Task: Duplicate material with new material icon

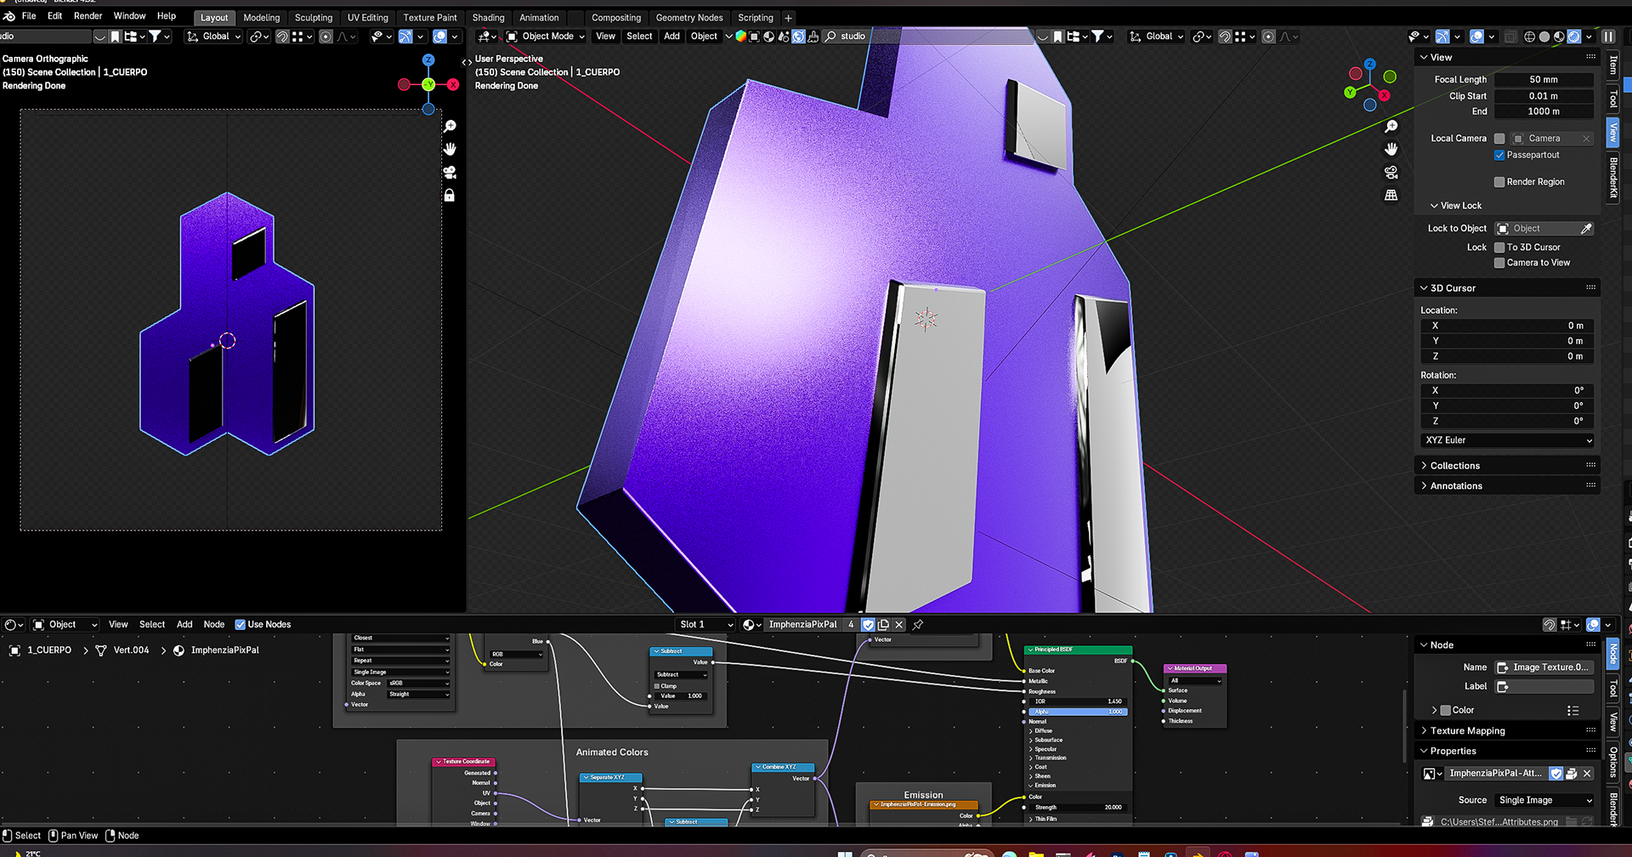Action: coord(883,625)
